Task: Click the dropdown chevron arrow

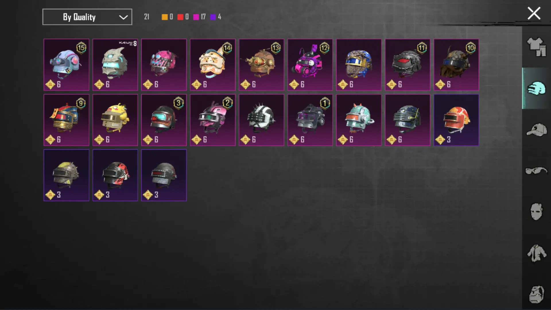Action: [x=123, y=17]
